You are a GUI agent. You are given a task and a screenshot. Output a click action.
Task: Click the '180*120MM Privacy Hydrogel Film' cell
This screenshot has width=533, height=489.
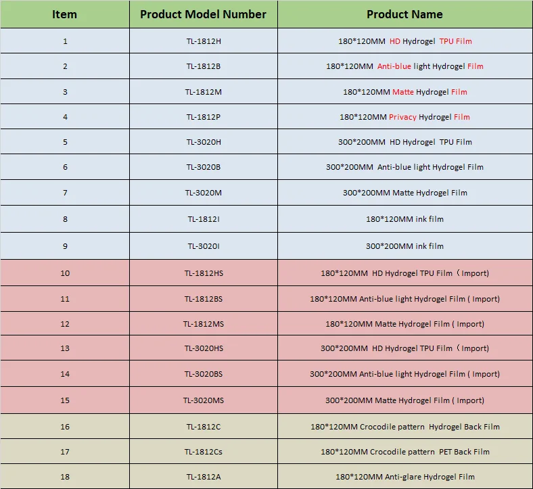tap(404, 117)
